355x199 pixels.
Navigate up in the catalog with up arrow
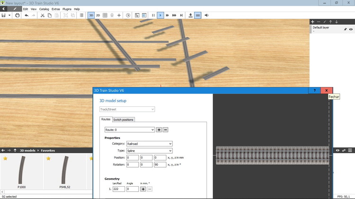[15, 150]
